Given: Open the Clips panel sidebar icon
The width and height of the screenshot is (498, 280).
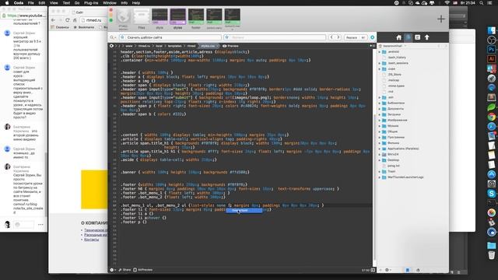Looking at the screenshot, I should [418, 37].
